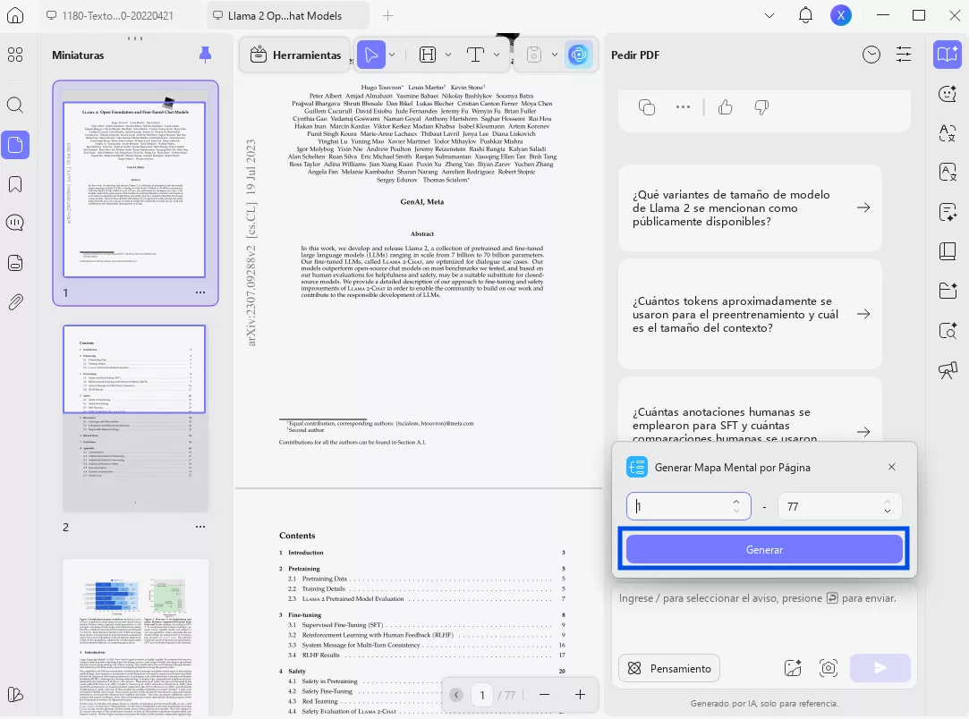Open the user account avatar X
The image size is (969, 719).
[841, 15]
